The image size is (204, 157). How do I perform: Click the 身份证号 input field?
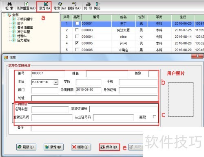138,90
